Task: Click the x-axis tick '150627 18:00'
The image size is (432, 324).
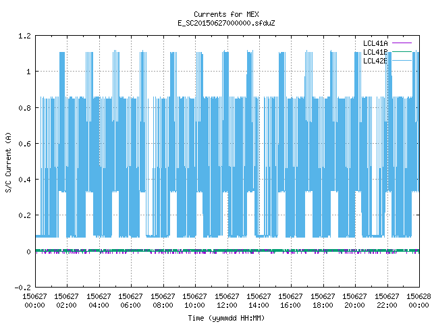Action: coord(323,301)
